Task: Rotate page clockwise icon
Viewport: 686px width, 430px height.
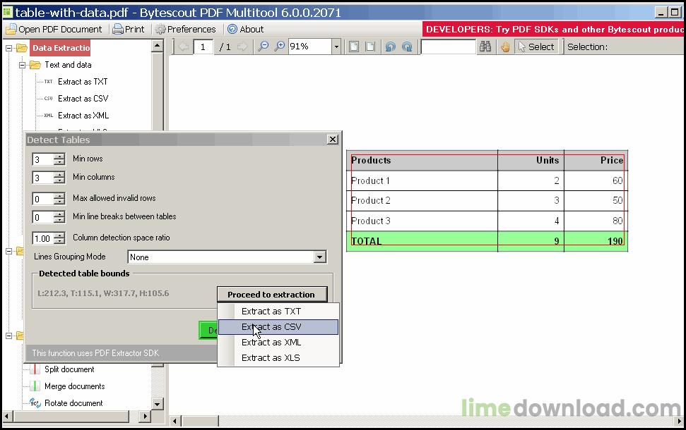Action: tap(407, 47)
